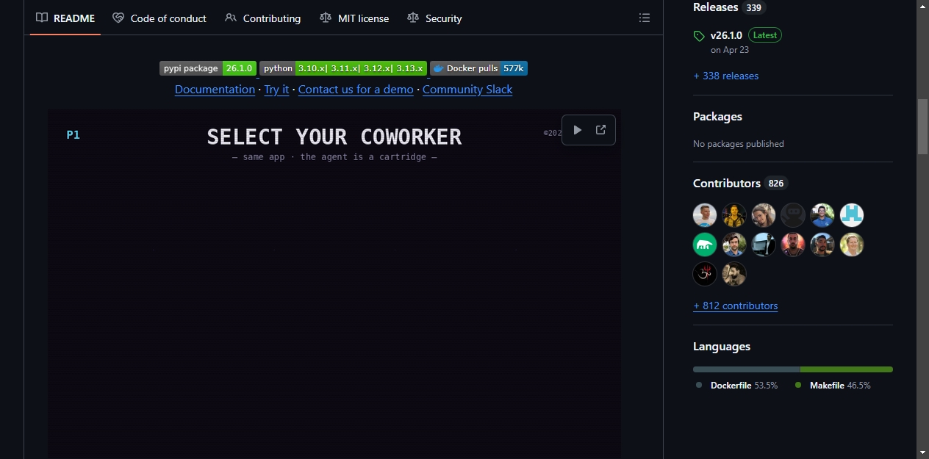Viewport: 929px width, 459px height.
Task: Open the Packages heading link
Action: point(717,117)
